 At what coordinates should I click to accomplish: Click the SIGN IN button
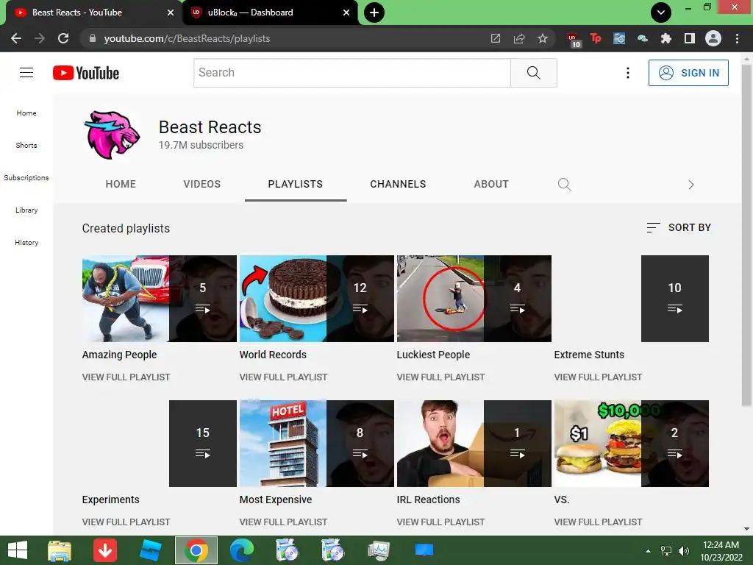[x=688, y=73]
